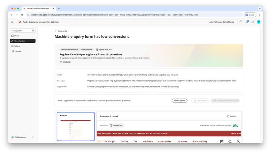This screenshot has width=271, height=154.
Task: Open the frescopa.coffee site dropdown
Action: click(23, 31)
